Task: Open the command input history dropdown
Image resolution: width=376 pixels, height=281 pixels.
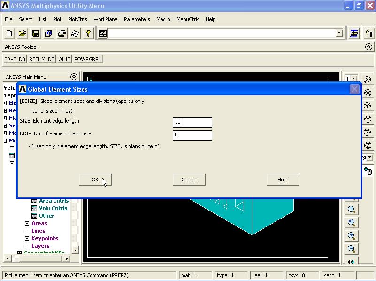Action: tap(339, 33)
